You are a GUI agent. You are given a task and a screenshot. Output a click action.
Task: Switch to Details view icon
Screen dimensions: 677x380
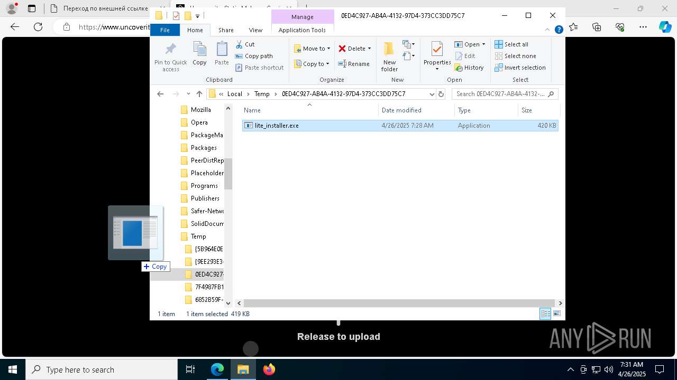tap(545, 314)
